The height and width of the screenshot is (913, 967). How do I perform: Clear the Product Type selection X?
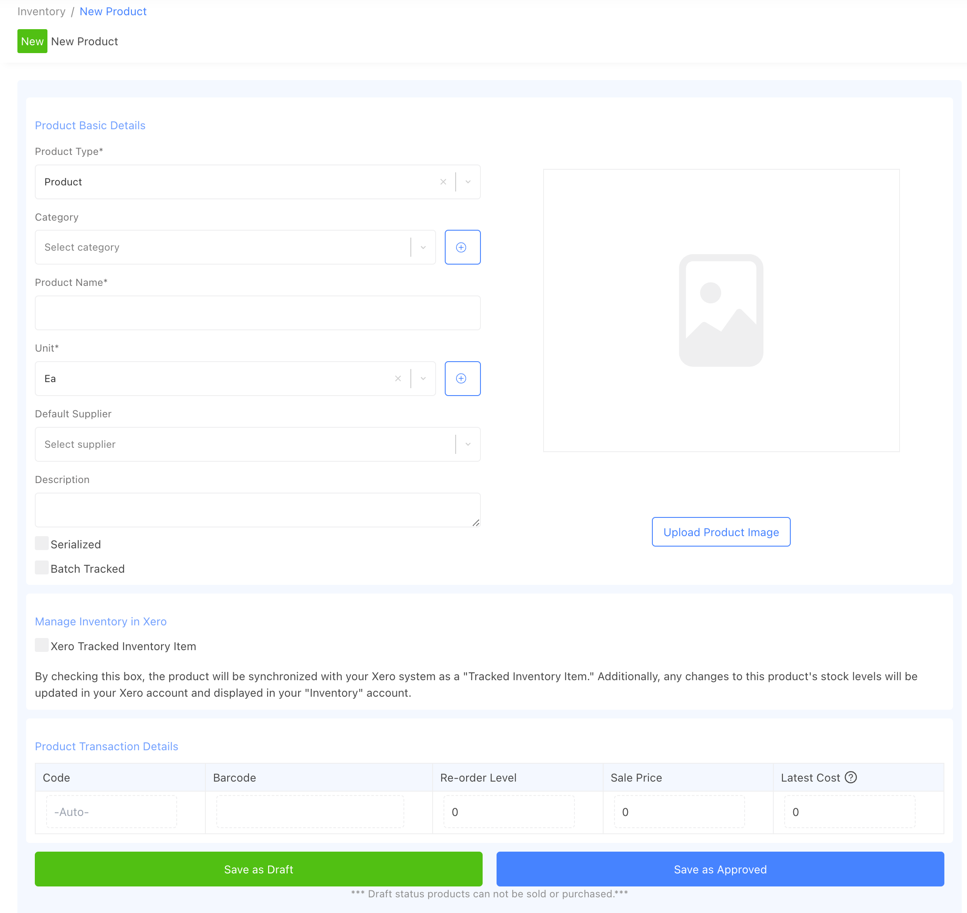point(443,182)
